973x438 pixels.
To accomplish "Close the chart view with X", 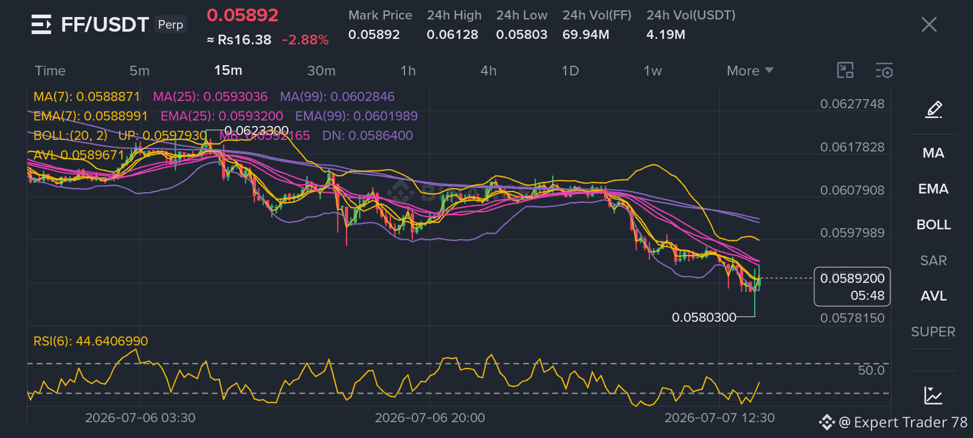I will (929, 24).
